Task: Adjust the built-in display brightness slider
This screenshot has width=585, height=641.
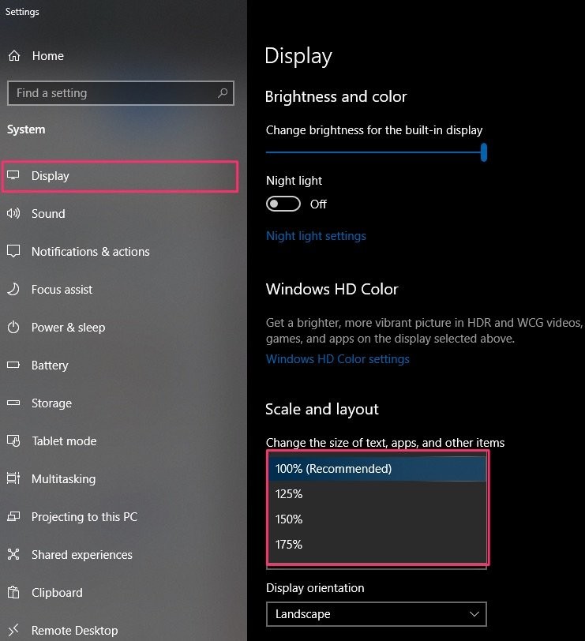Action: 483,153
